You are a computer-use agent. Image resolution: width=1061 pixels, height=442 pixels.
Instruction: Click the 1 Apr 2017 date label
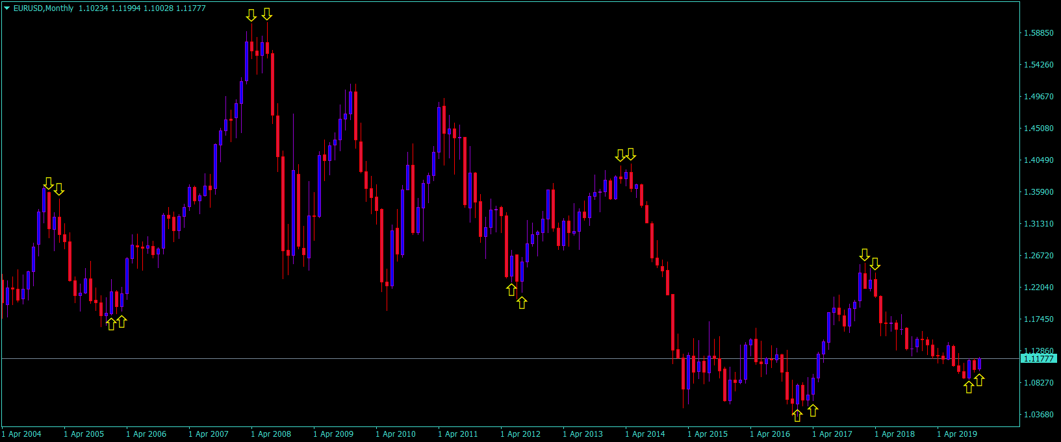tap(832, 434)
